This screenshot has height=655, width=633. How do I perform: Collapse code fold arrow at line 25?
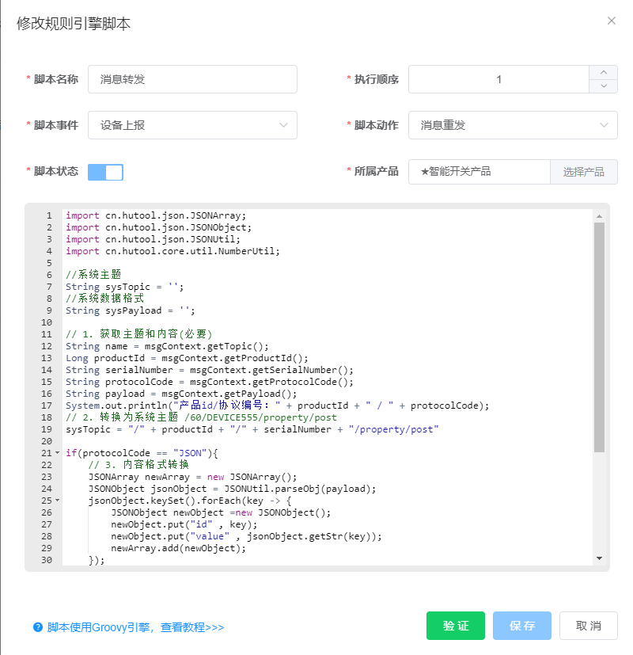coord(57,501)
